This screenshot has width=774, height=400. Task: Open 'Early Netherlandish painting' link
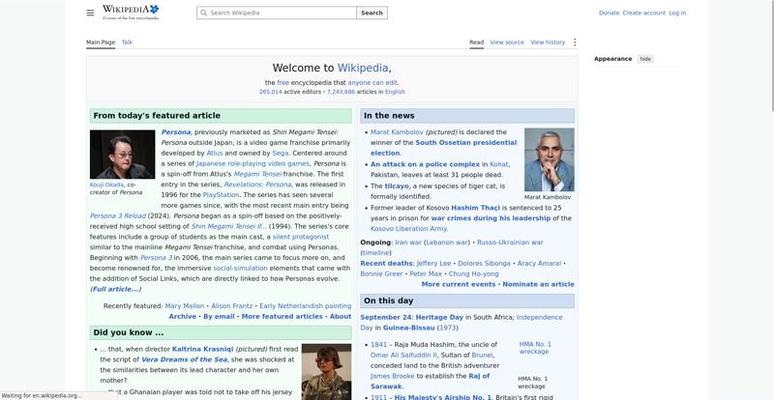[305, 305]
